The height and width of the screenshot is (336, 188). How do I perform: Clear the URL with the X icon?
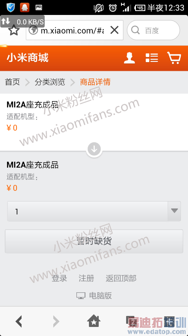(114, 30)
